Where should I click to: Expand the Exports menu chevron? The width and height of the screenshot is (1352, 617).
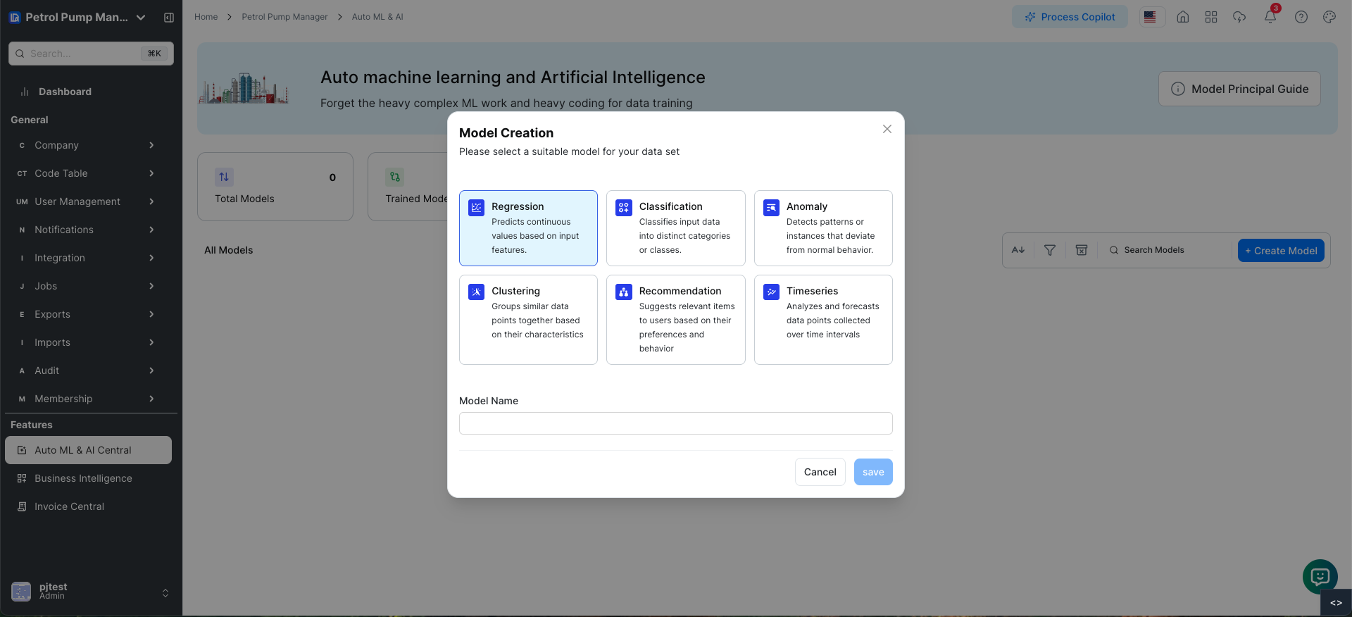click(x=151, y=314)
